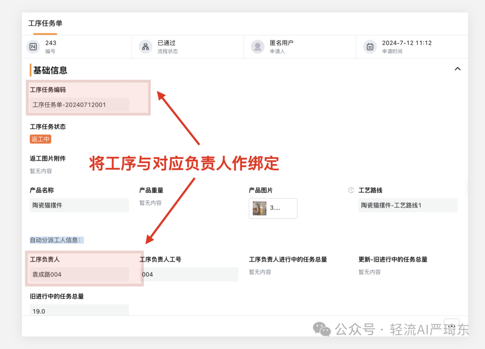Image resolution: width=485 pixels, height=349 pixels.
Task: Click the date icon in the header row
Action: tap(370, 46)
